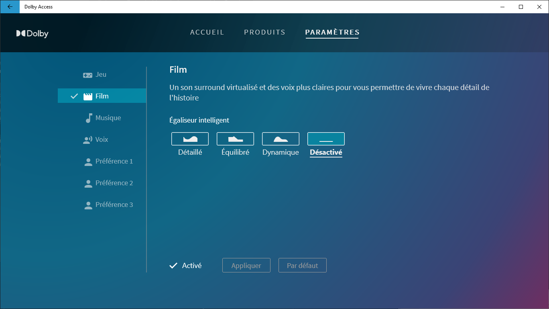Click the Film heading text
This screenshot has height=309, width=549.
[x=178, y=70]
